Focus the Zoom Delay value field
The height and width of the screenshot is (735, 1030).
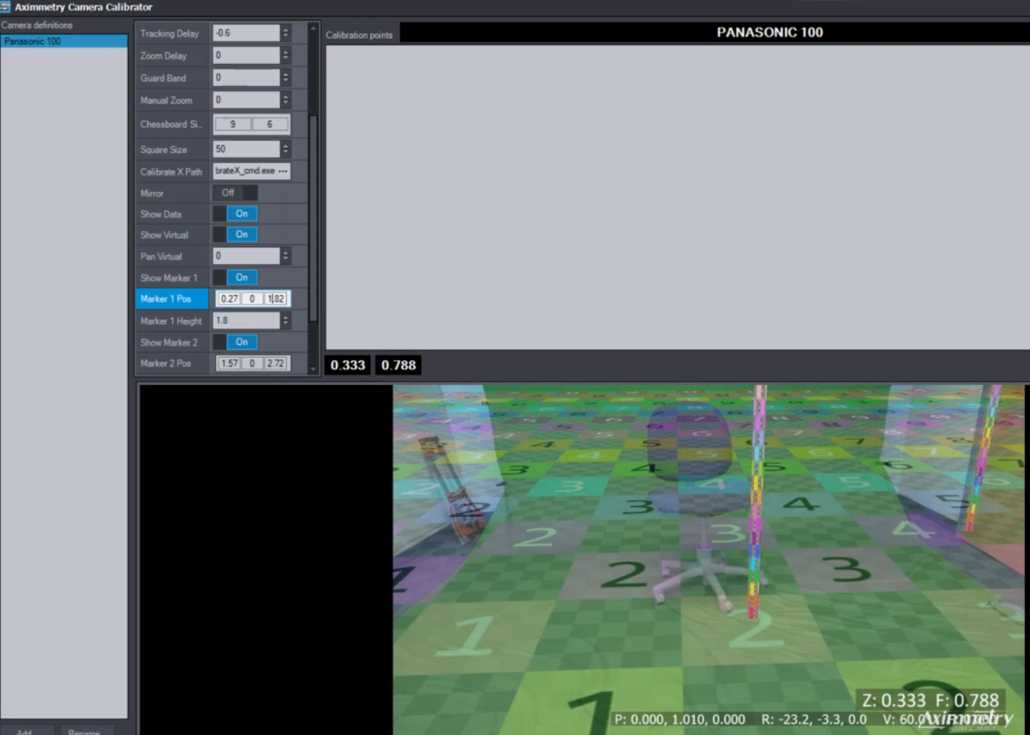(x=247, y=55)
